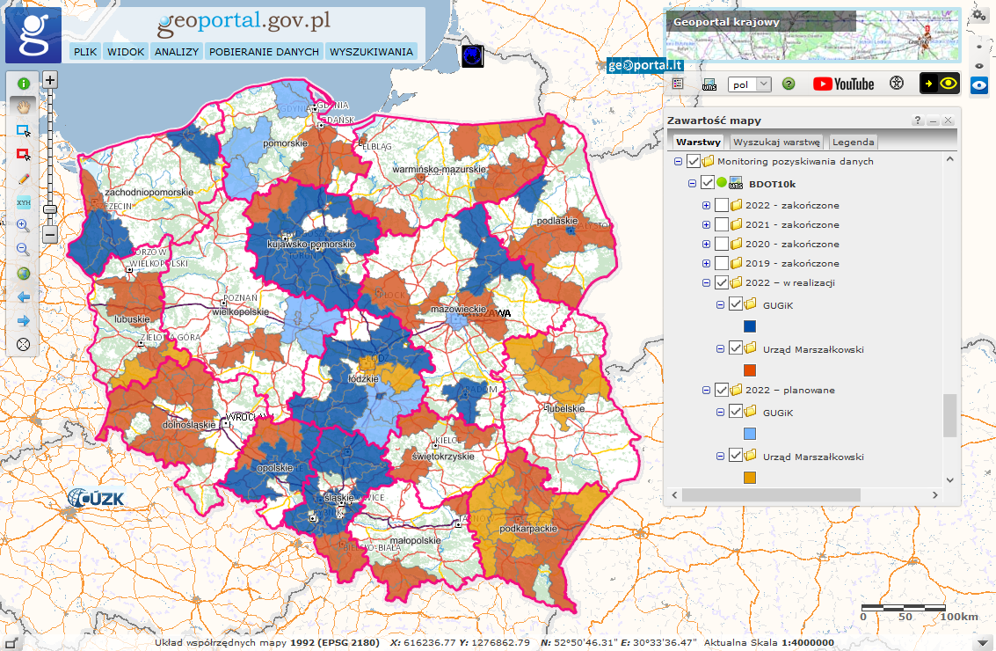The height and width of the screenshot is (651, 996).
Task: Select the pan hand tool
Action: (24, 106)
